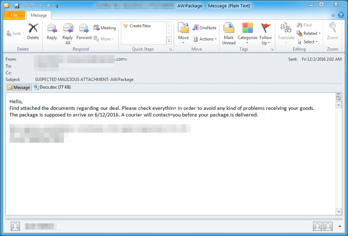Expand the People Pane caret

click(x=339, y=226)
